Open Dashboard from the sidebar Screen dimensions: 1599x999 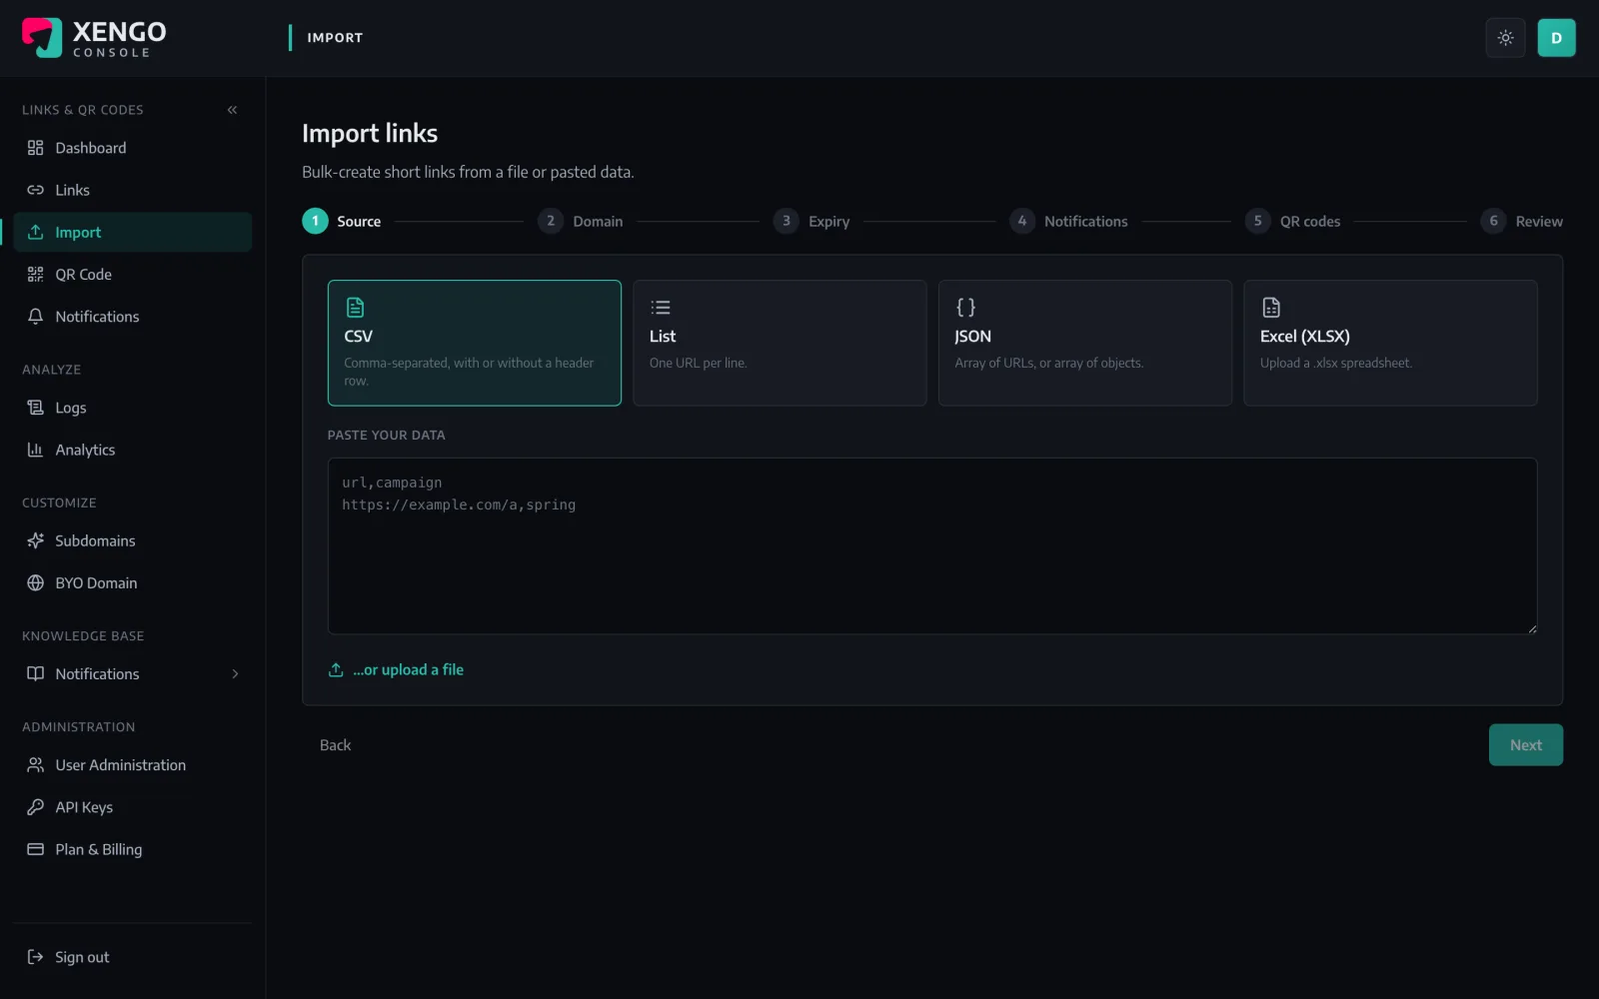(133, 148)
